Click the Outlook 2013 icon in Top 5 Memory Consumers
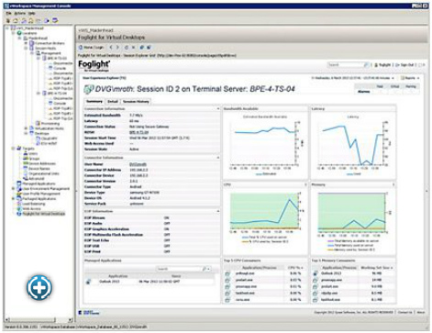 pos(316,273)
